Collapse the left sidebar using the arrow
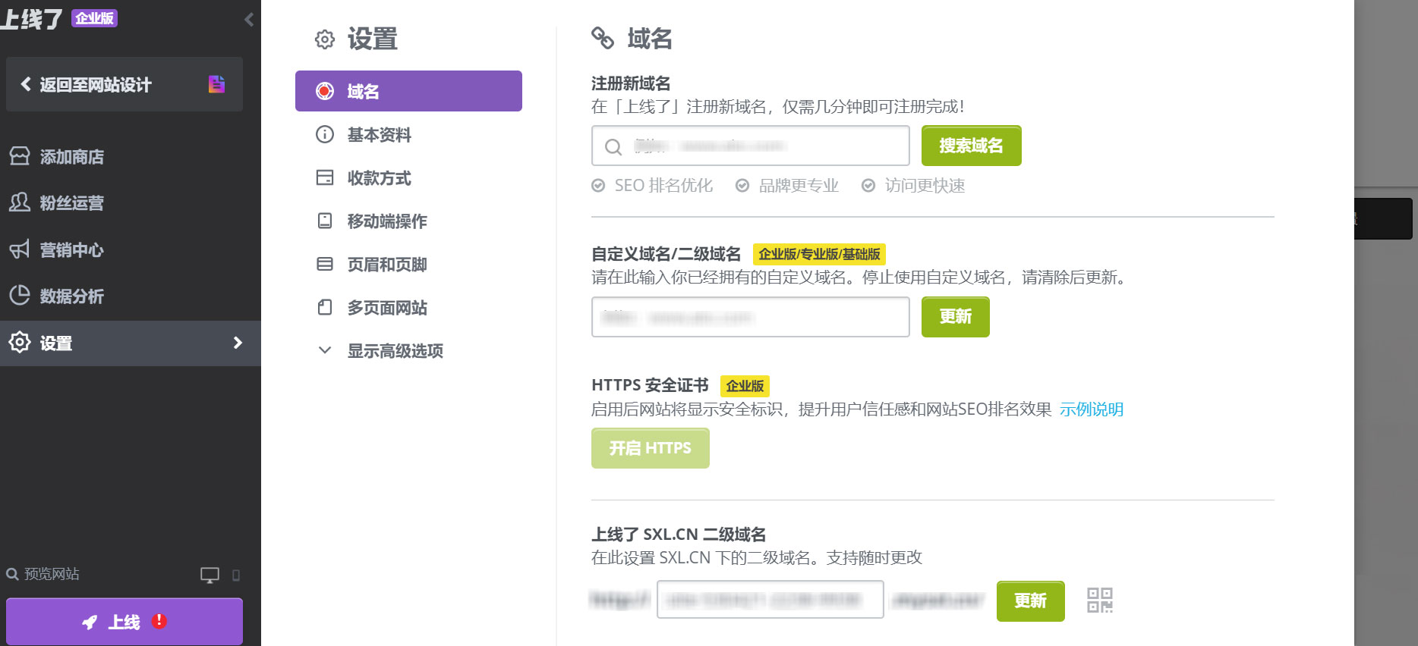Image resolution: width=1418 pixels, height=646 pixels. tap(249, 20)
